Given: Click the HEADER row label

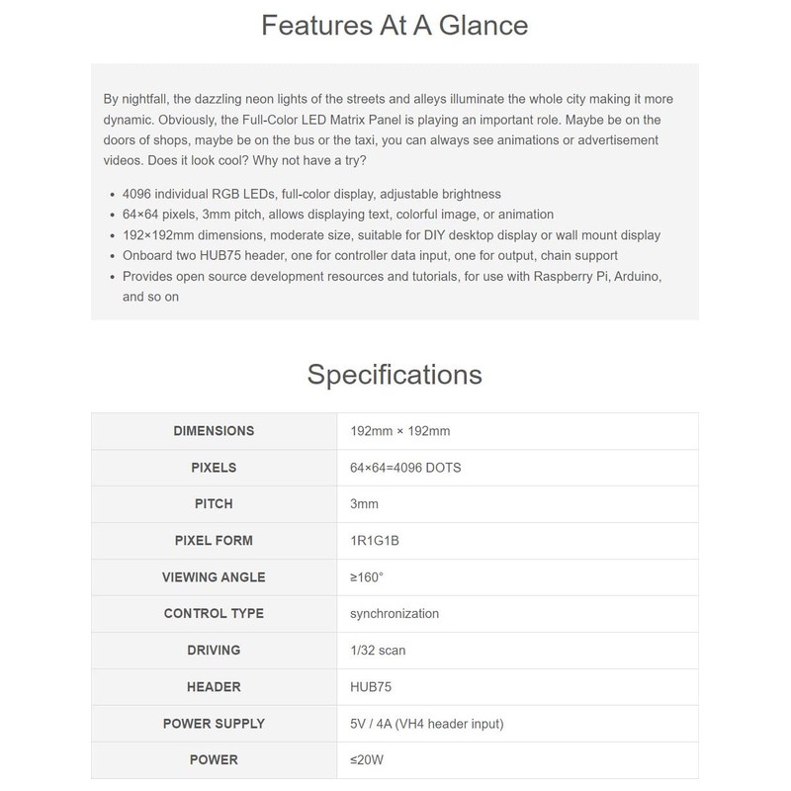Looking at the screenshot, I should click(x=214, y=687).
